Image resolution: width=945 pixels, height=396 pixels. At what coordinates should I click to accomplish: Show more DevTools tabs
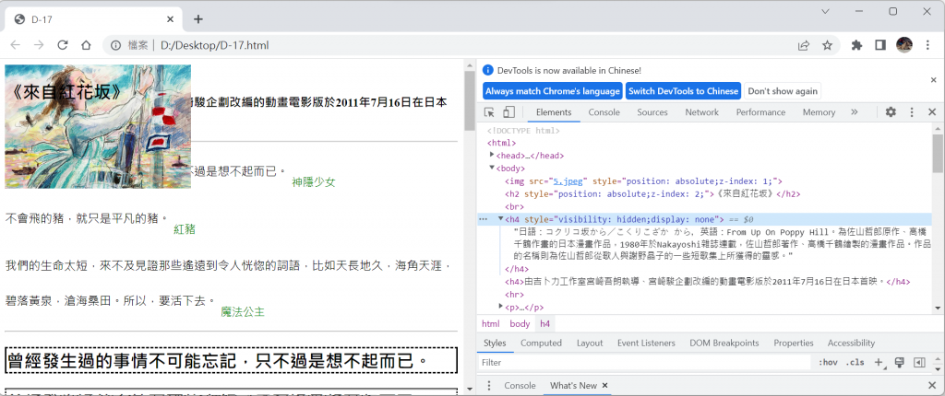tap(854, 112)
